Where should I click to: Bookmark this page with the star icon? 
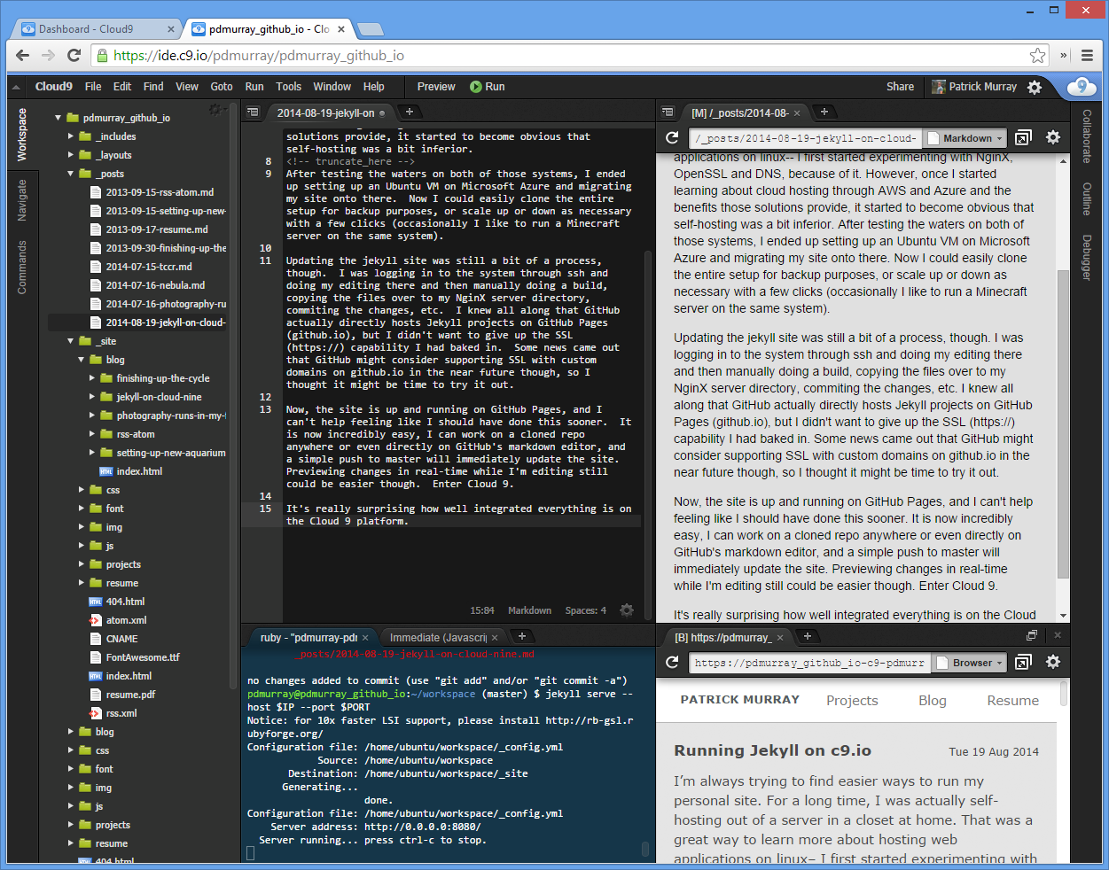[x=1038, y=55]
